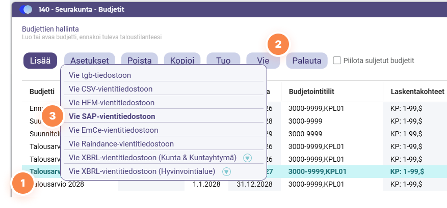Enable Piilota suljetut budjetit checkbox
447x208 pixels.
tap(337, 61)
